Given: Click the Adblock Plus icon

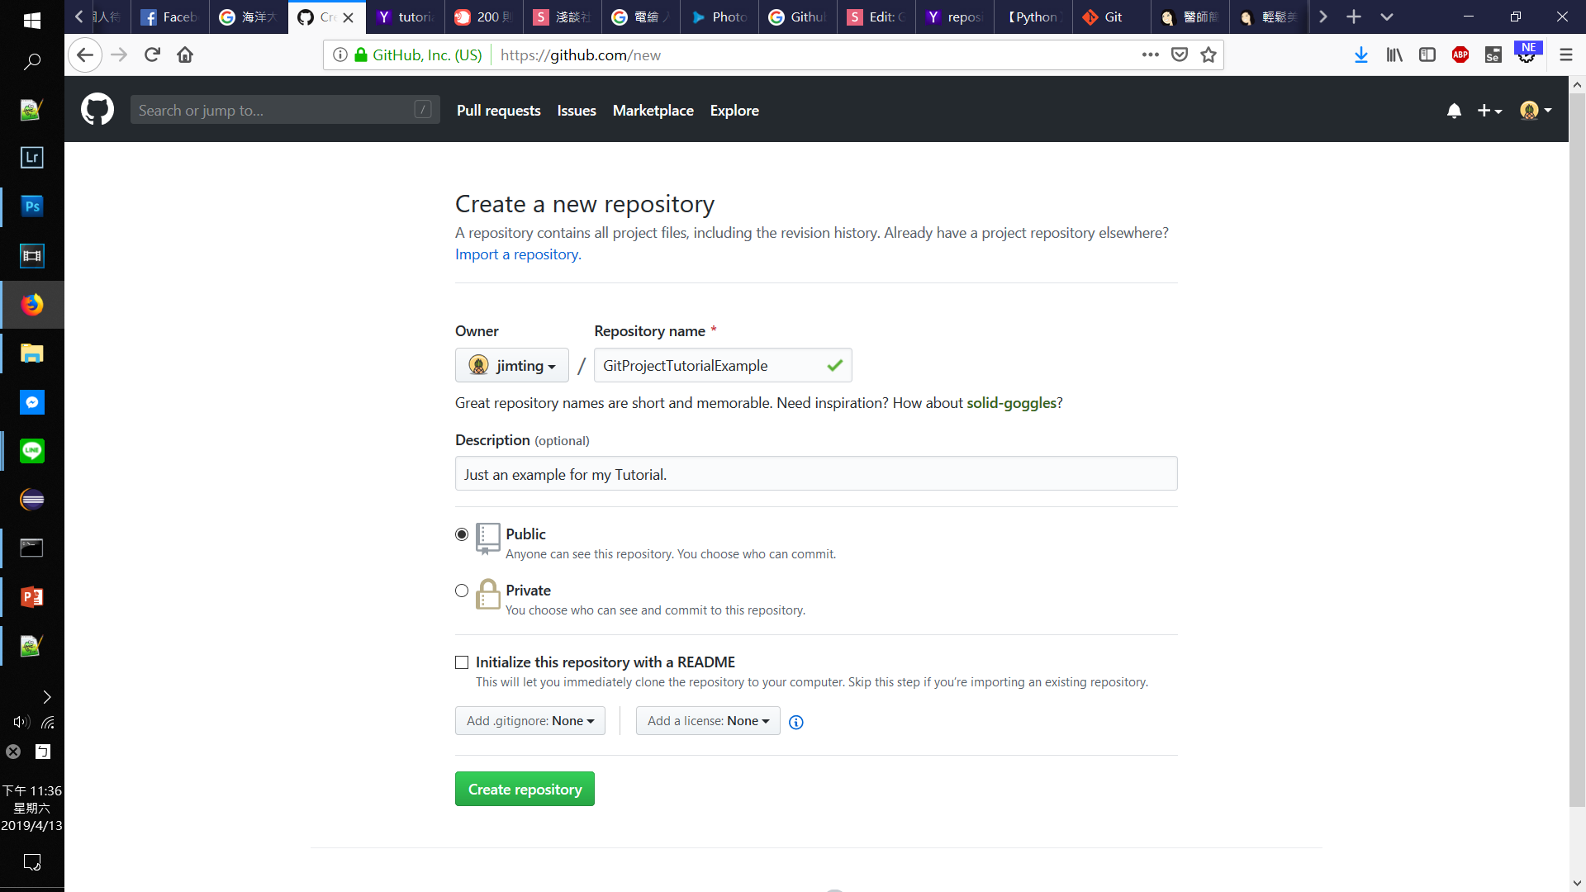Looking at the screenshot, I should click(1460, 55).
